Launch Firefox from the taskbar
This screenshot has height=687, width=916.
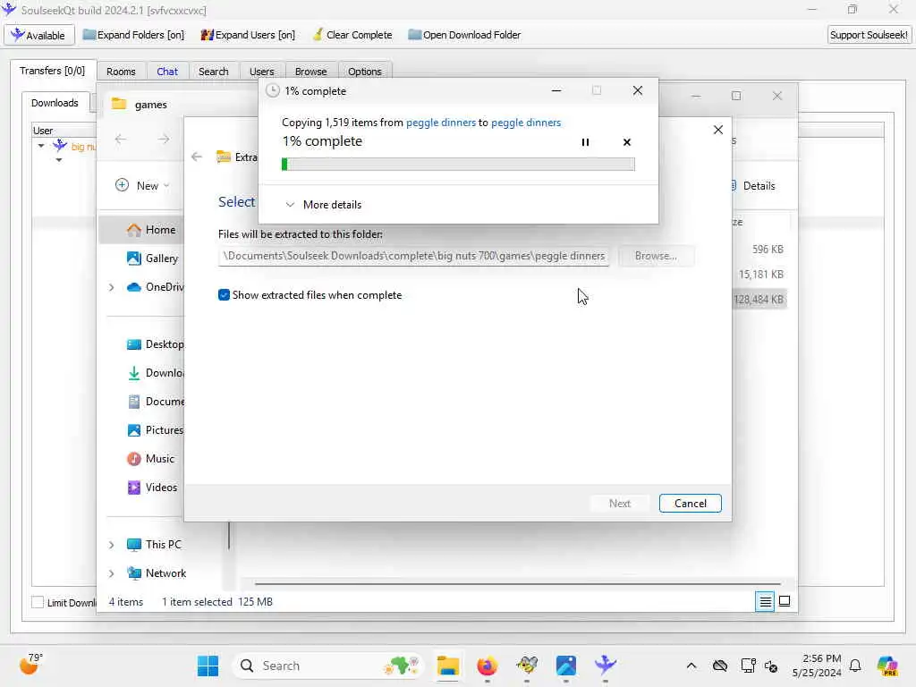point(487,666)
